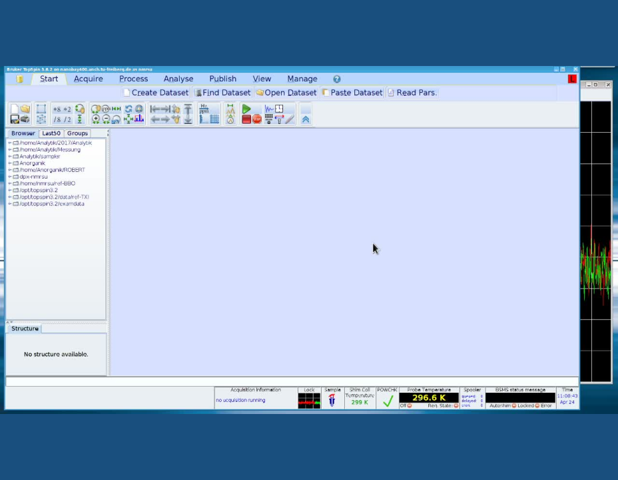Click the blue help question mark icon
618x480 pixels.
[x=336, y=79]
